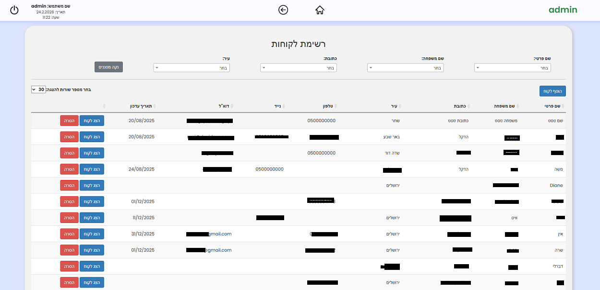Open the עיר filter dropdown
This screenshot has width=600, height=290.
191,68
